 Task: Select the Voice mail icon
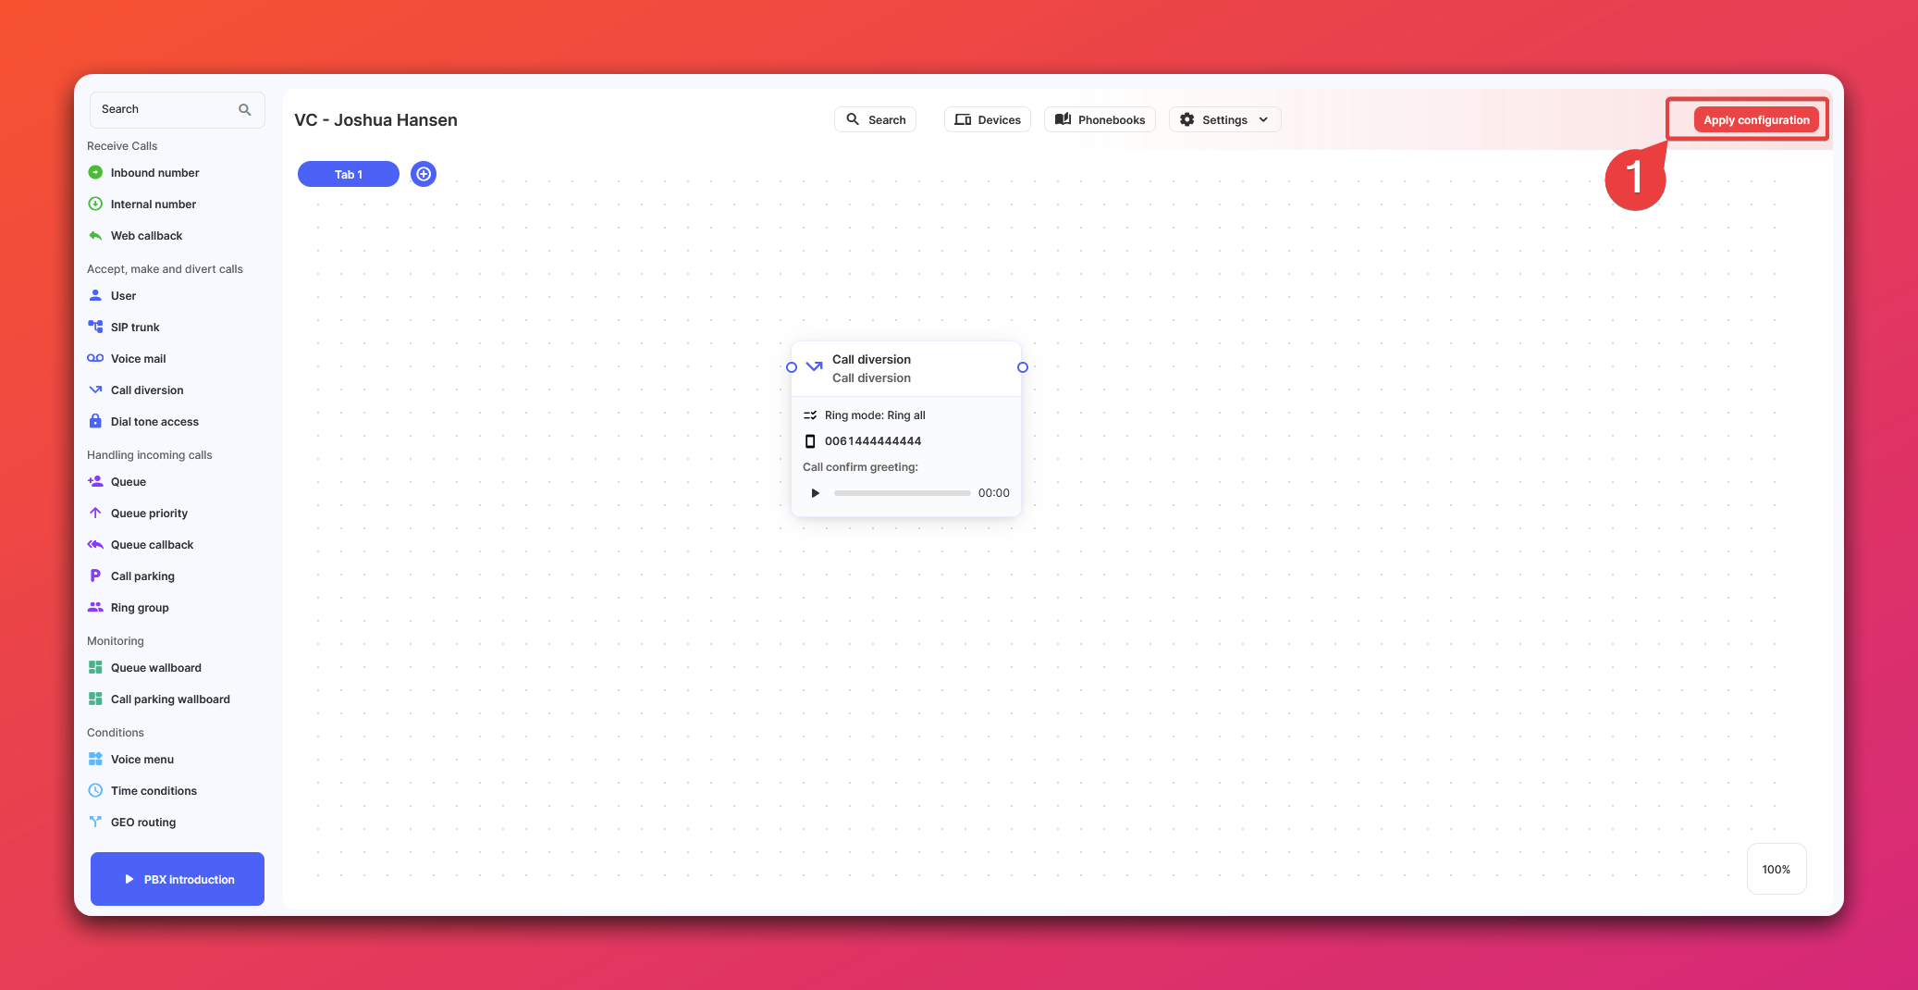[95, 359]
